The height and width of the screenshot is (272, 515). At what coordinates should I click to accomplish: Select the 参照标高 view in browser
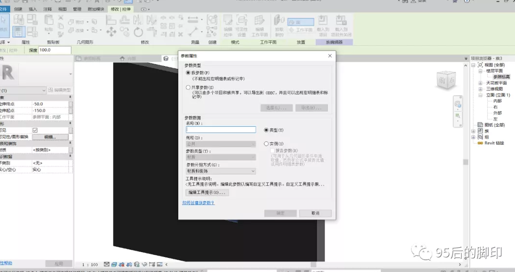(501, 77)
